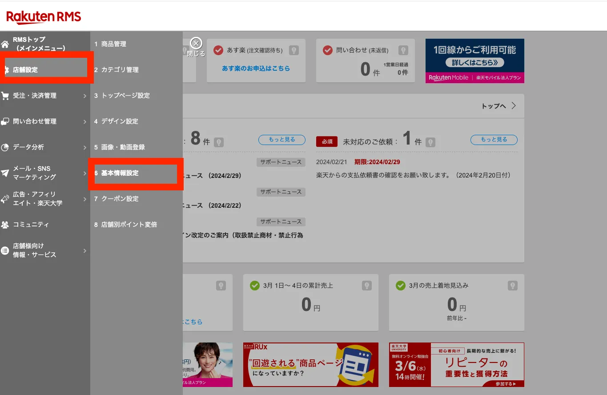This screenshot has width=607, height=395.
Task: Expand the メール・SNSマーケティング chevron arrow
Action: coord(85,173)
